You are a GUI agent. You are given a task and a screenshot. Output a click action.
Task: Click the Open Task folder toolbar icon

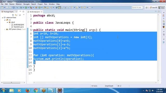[x=48, y=7]
